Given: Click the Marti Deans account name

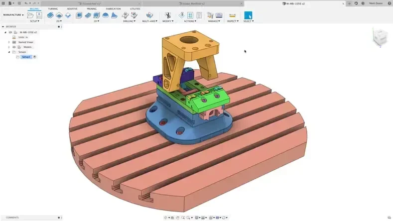Looking at the screenshot, I should pos(376,3).
